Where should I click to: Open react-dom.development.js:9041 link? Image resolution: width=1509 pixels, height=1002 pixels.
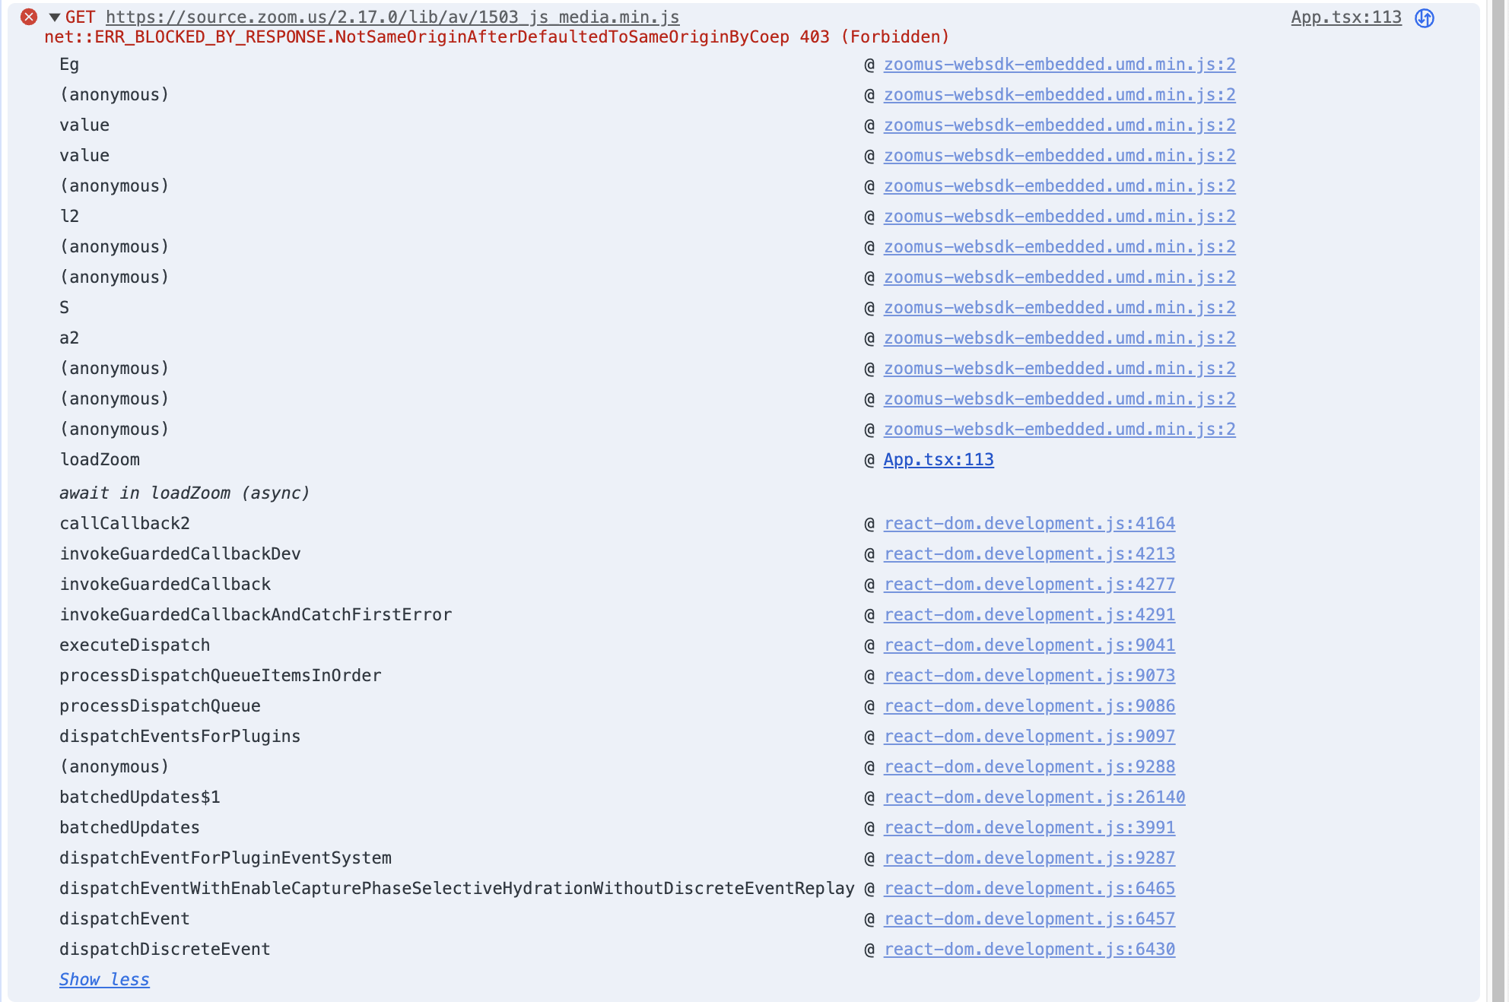[1029, 645]
